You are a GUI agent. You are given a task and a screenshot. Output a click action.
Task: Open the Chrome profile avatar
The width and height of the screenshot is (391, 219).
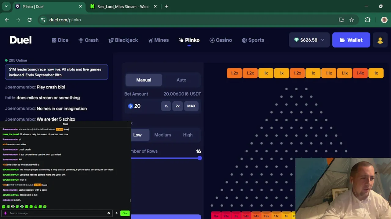(384, 20)
